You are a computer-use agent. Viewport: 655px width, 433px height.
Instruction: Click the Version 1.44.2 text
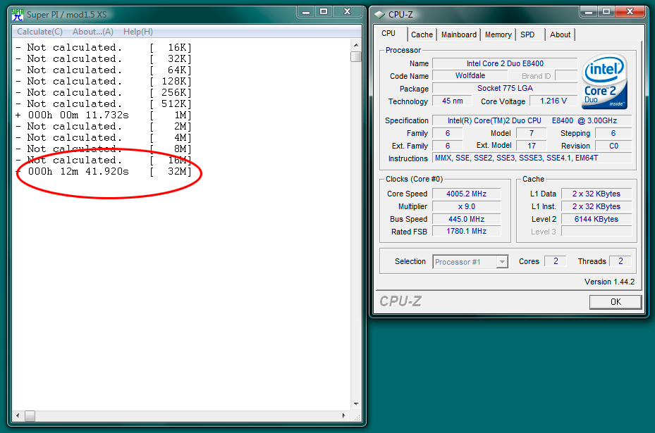609,282
